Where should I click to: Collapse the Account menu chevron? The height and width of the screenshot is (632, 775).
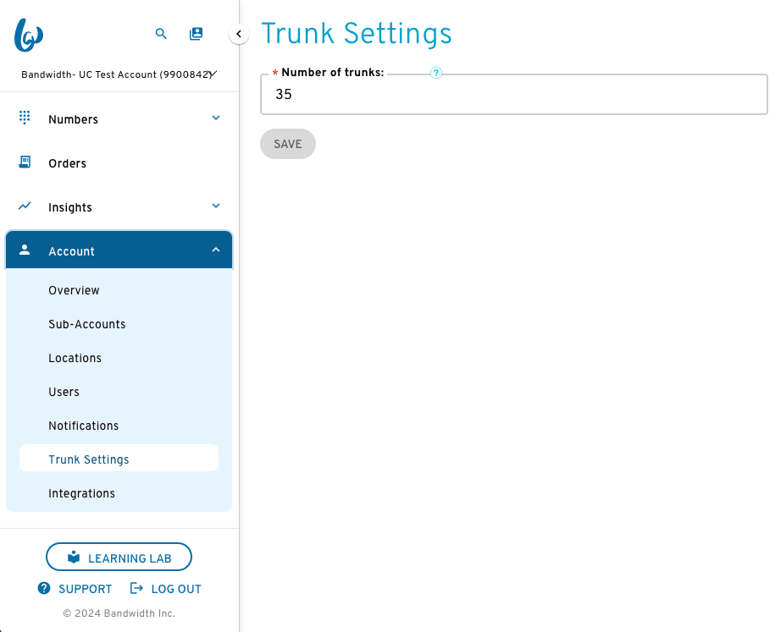pyautogui.click(x=216, y=250)
